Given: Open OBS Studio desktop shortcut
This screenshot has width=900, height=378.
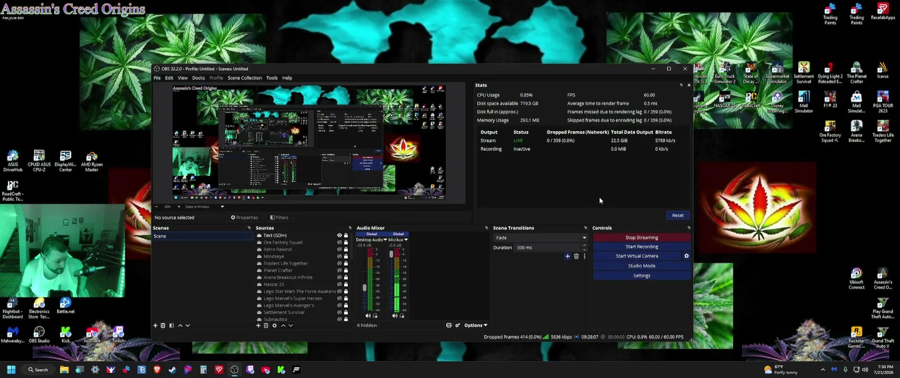Looking at the screenshot, I should pyautogui.click(x=39, y=334).
